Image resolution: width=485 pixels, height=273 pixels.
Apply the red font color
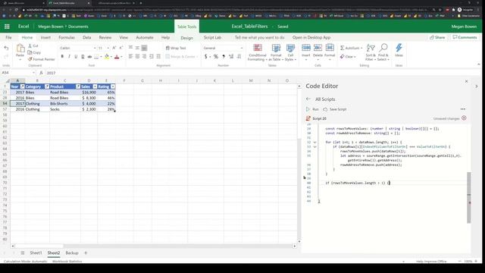tap(117, 57)
